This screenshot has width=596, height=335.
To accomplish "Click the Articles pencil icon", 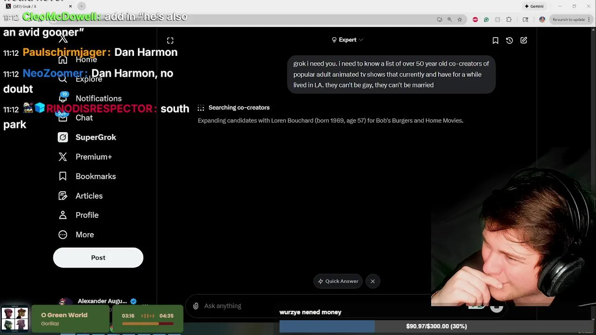I will click(x=63, y=196).
